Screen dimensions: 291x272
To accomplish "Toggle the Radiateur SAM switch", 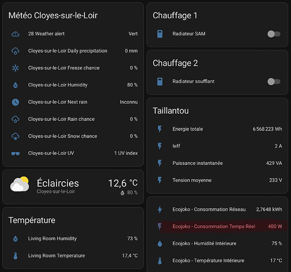I will click(x=274, y=34).
